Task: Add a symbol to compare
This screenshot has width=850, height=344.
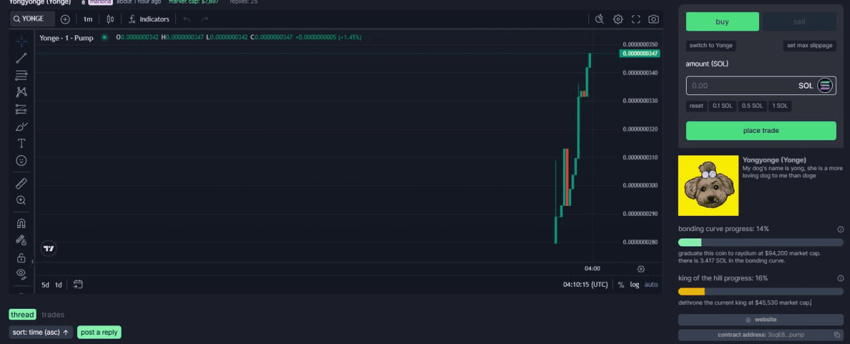Action: (x=65, y=19)
